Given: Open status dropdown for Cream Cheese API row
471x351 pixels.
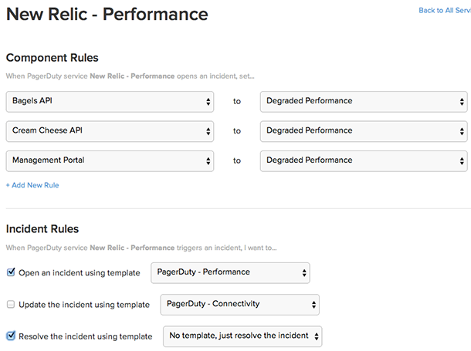Looking at the screenshot, I should click(x=363, y=131).
